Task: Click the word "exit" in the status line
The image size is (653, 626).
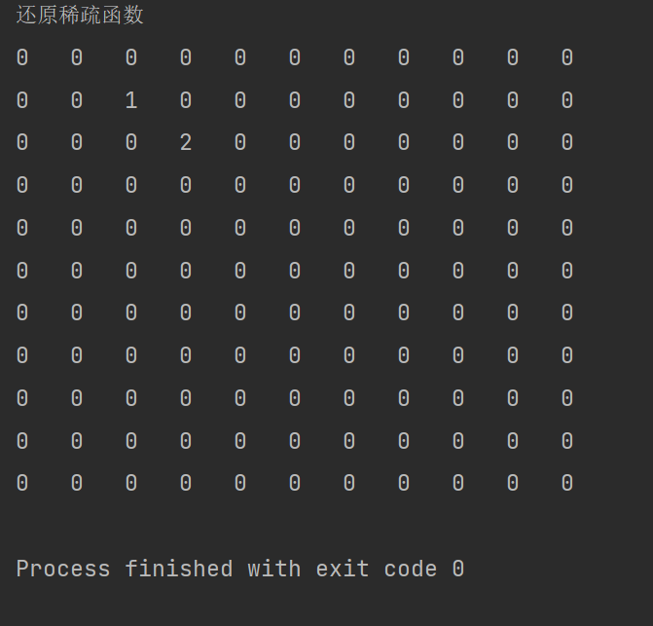Action: pyautogui.click(x=343, y=569)
